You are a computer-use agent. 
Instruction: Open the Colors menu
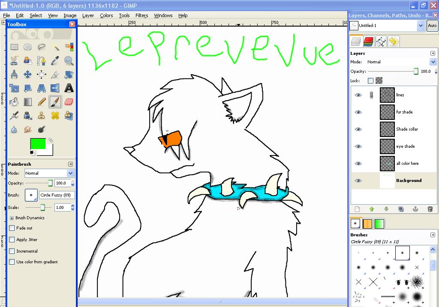pos(106,15)
